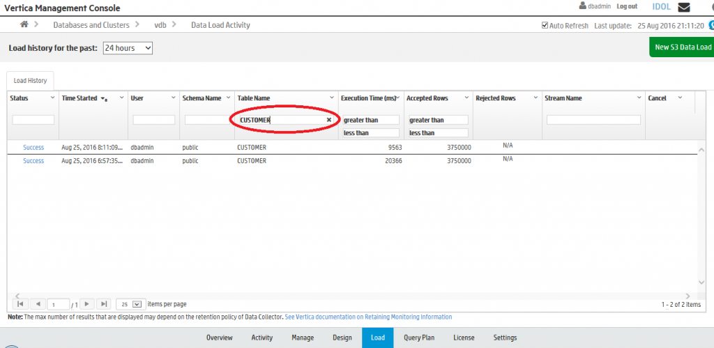The width and height of the screenshot is (714, 348).
Task: Focus the Table Name filter containing CUSTOMER
Action: (285, 120)
